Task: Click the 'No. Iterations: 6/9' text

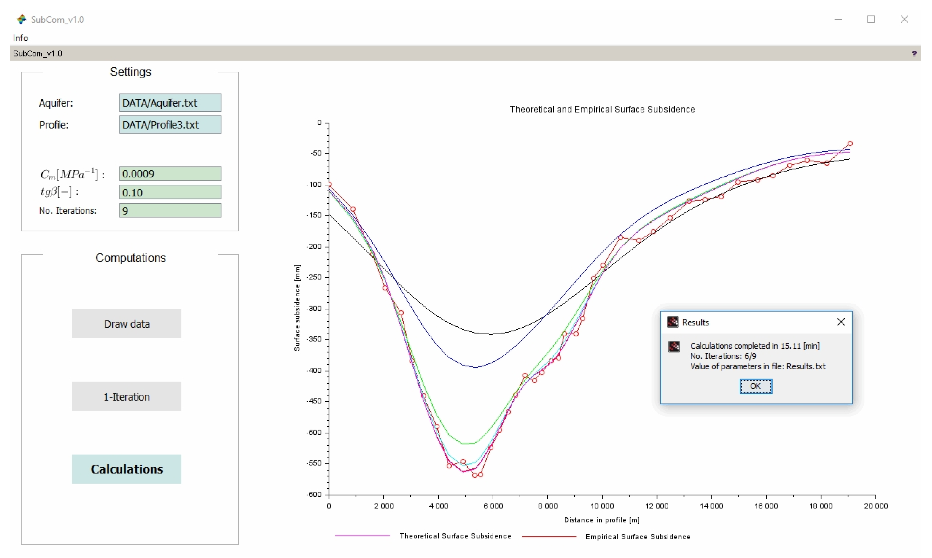Action: (723, 356)
